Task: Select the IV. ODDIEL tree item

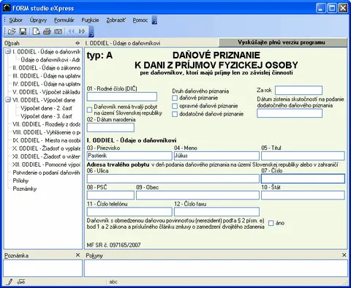Action: point(47,84)
